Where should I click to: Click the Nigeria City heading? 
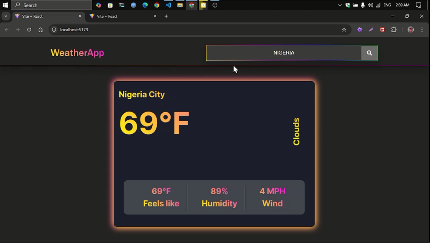142,94
